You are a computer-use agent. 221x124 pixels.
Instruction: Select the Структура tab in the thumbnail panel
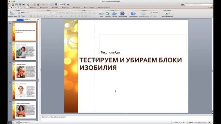(x=27, y=20)
